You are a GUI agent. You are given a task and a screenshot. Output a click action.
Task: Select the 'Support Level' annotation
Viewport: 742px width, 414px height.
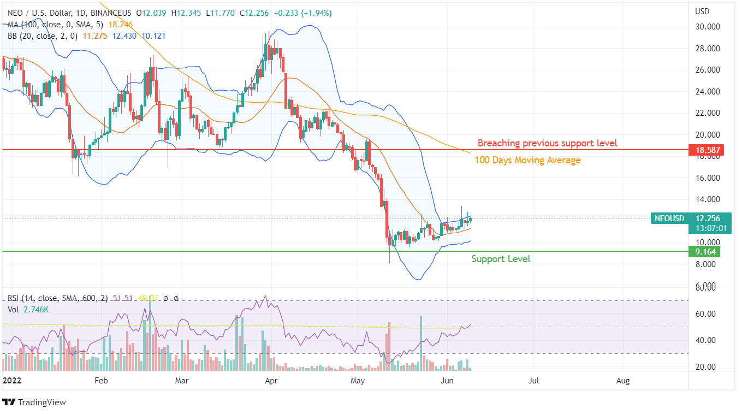click(501, 259)
